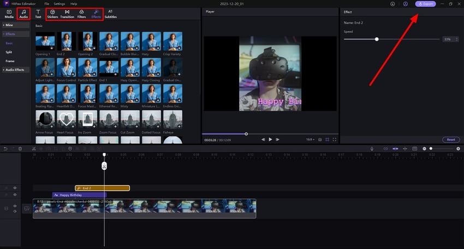
Task: Click the Export button
Action: pos(426,4)
